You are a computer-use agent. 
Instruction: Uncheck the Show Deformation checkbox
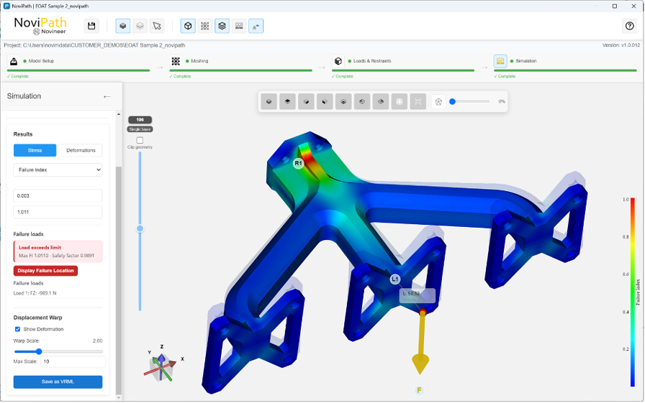(17, 329)
